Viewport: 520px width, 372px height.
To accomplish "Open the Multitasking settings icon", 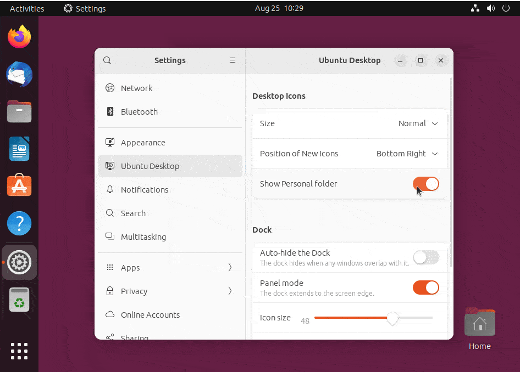I will [x=111, y=236].
